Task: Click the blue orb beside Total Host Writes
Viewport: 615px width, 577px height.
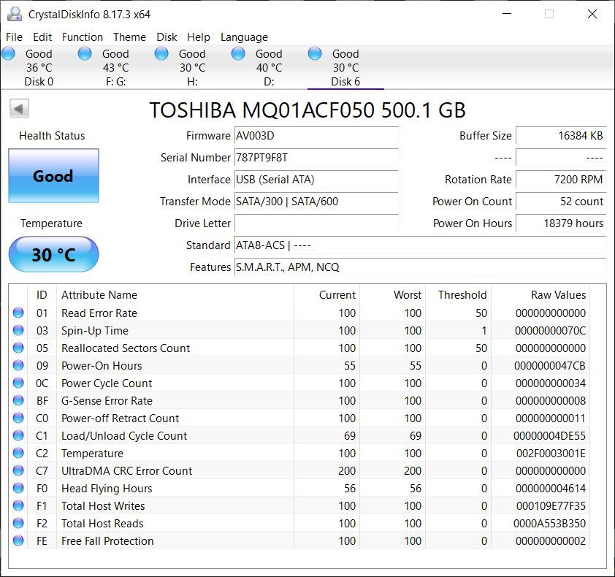Action: [18, 505]
